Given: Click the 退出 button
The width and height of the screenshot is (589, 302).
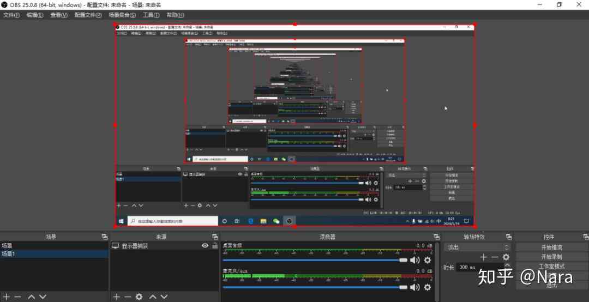Looking at the screenshot, I should (551, 285).
